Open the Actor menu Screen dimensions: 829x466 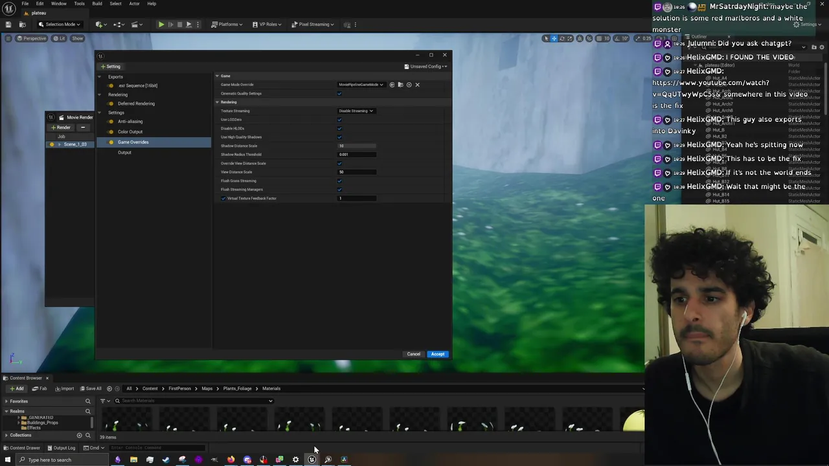[x=134, y=4]
